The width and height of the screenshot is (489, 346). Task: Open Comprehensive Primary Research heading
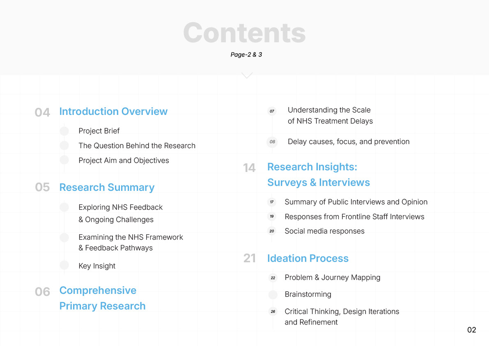[x=102, y=298]
